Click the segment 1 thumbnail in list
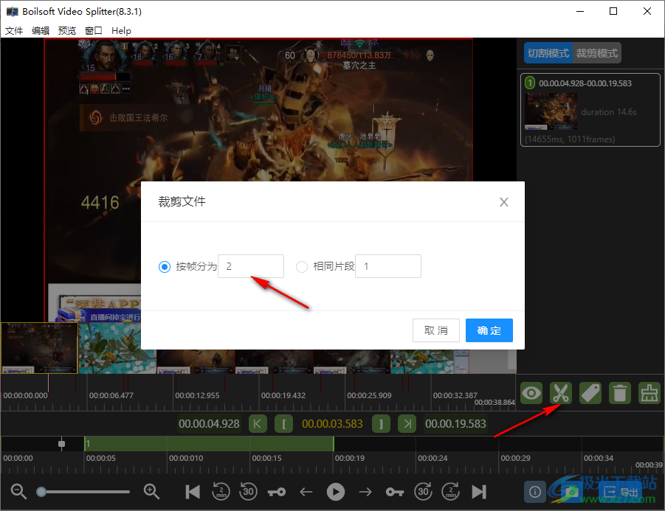 (x=551, y=111)
